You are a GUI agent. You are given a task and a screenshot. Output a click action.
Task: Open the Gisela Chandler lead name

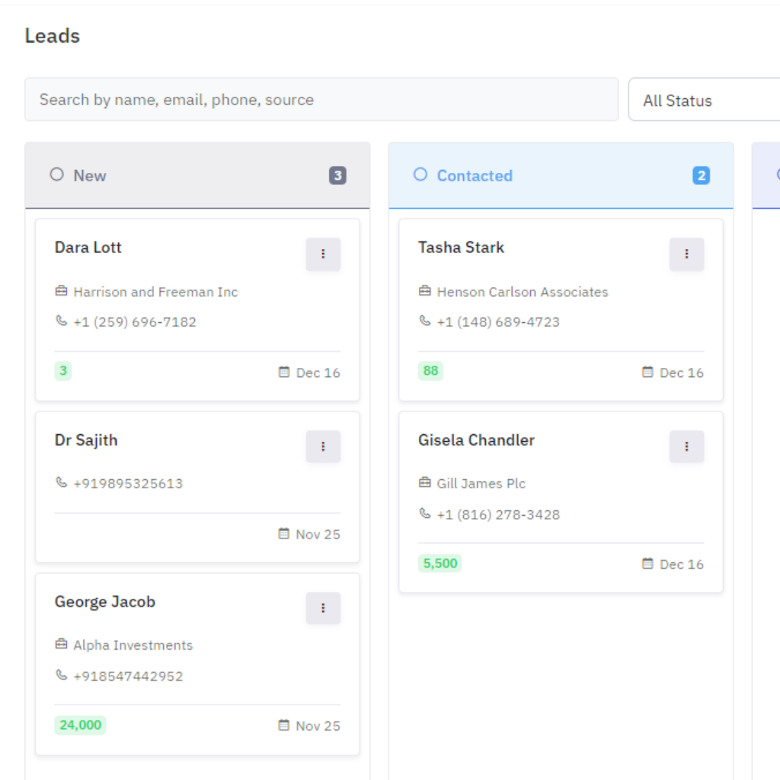pos(476,440)
